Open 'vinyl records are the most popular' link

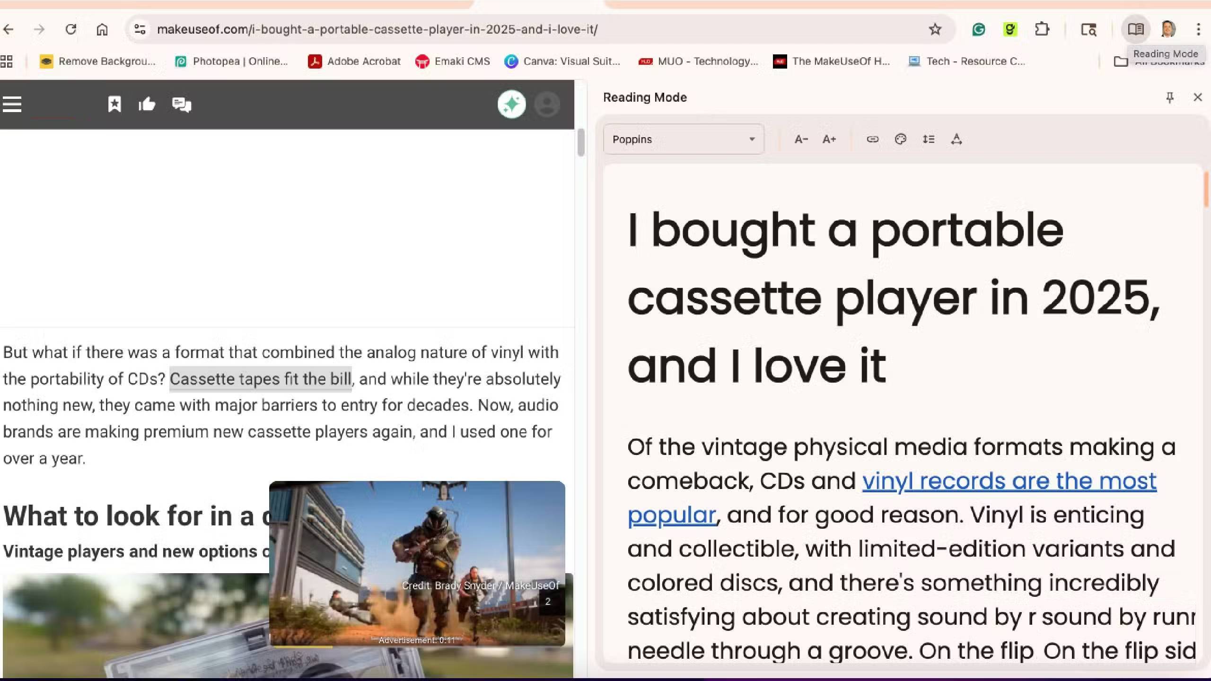1009,481
